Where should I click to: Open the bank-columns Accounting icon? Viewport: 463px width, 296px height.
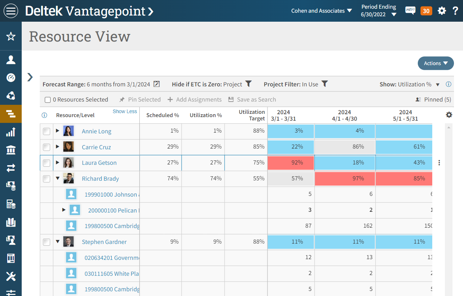10,150
